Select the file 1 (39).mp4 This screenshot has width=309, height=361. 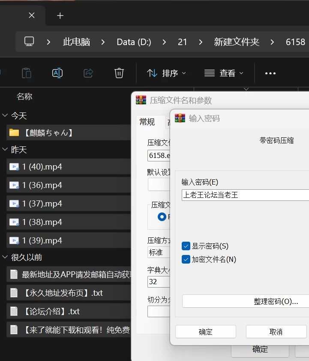tap(69, 240)
